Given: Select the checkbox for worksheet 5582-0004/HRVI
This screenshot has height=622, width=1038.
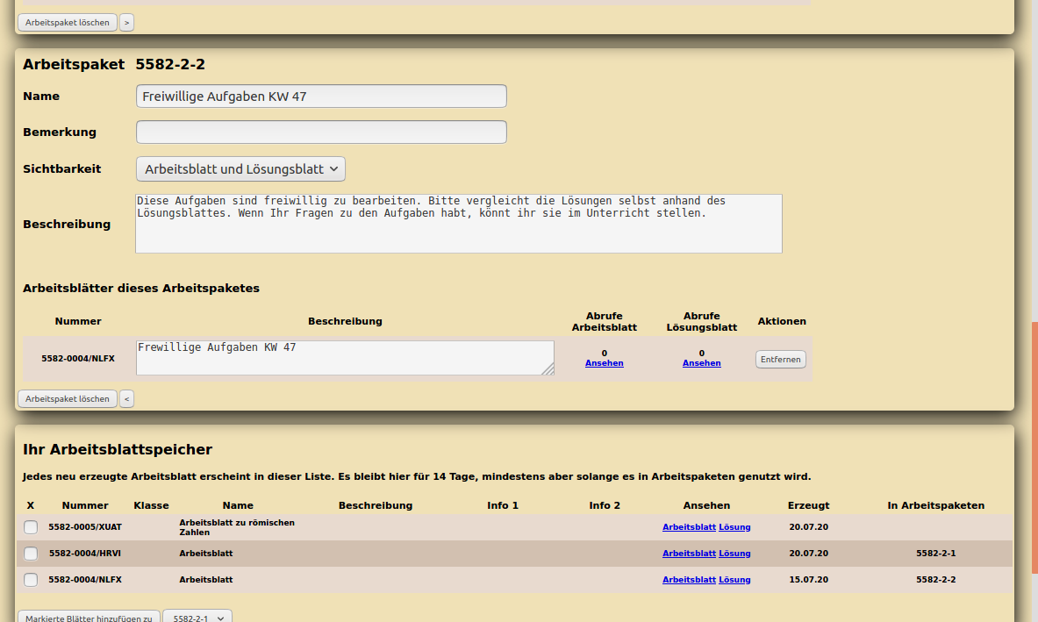Looking at the screenshot, I should click(x=31, y=554).
